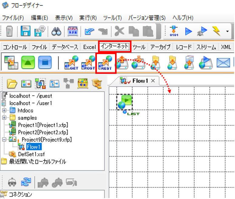Image resolution: width=235 pixels, height=199 pixels.
Task: Click the scissors cut icon
Action: 119,31
